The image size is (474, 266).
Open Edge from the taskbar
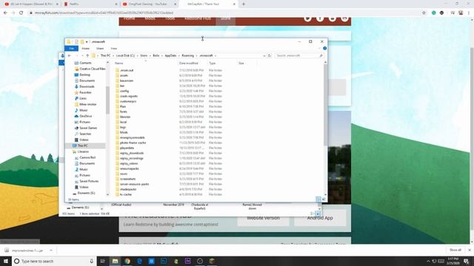pyautogui.click(x=139, y=261)
